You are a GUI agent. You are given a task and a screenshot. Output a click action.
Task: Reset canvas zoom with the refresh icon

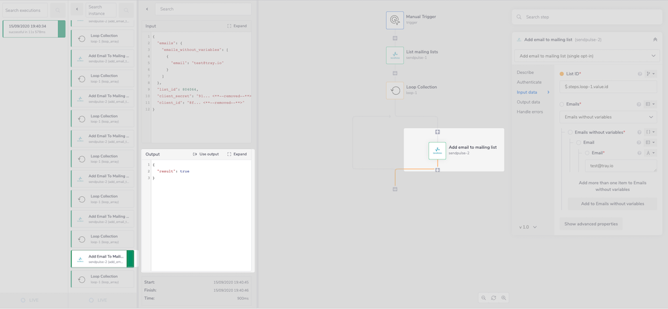click(494, 298)
